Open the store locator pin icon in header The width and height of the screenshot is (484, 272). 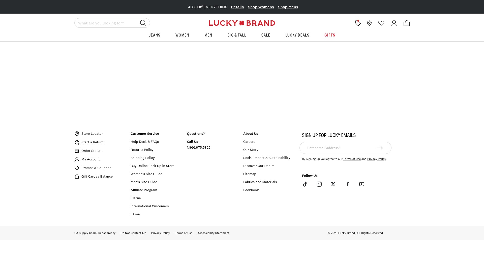coord(369,23)
